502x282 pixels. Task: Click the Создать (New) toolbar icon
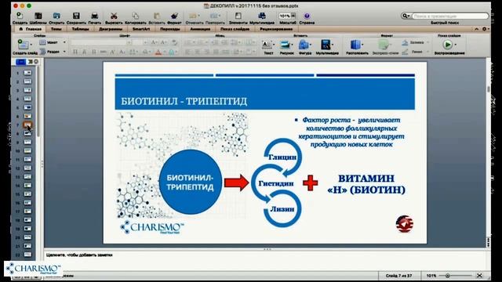20,16
